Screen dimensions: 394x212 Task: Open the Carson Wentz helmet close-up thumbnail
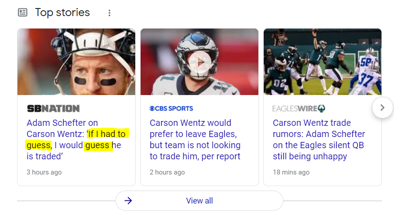pos(76,62)
